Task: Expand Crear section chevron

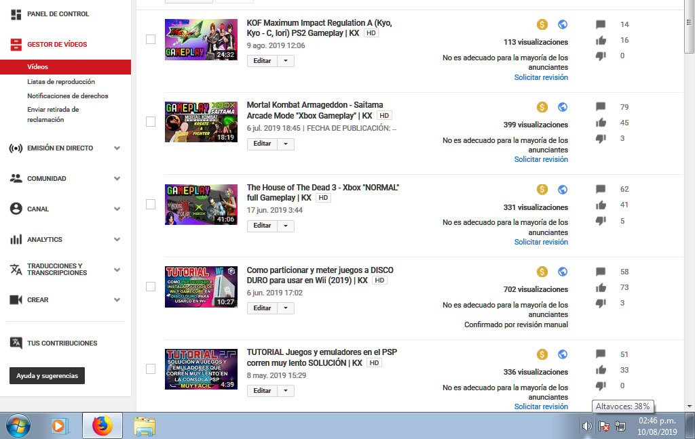Action: pos(117,299)
